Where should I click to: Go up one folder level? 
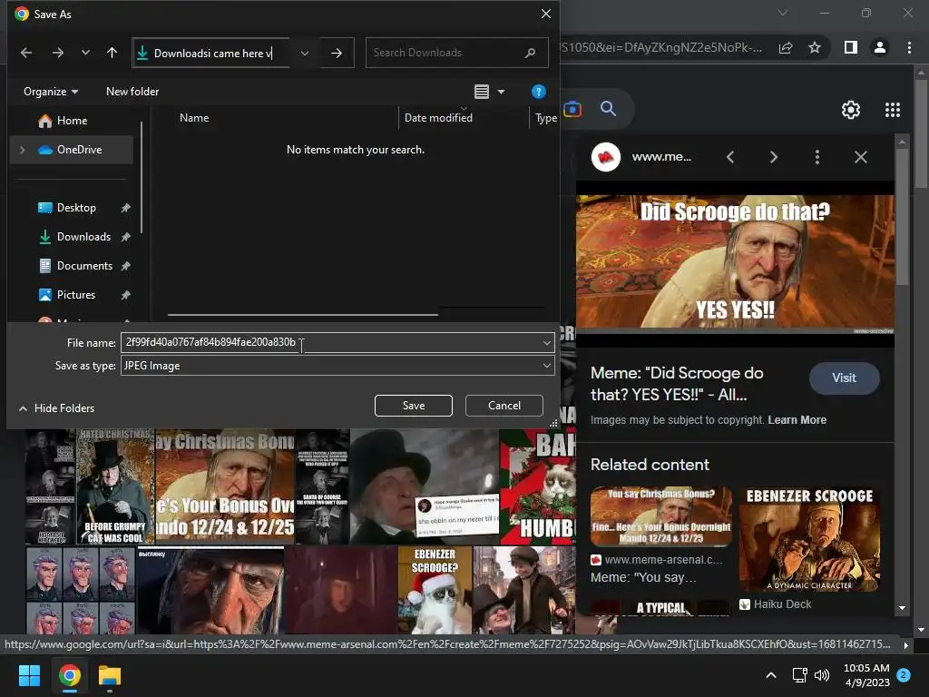point(112,53)
